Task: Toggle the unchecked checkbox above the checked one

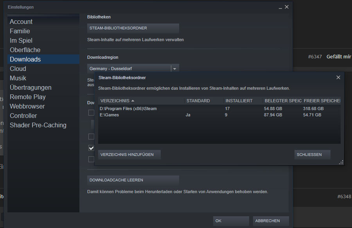Action: pyautogui.click(x=91, y=136)
